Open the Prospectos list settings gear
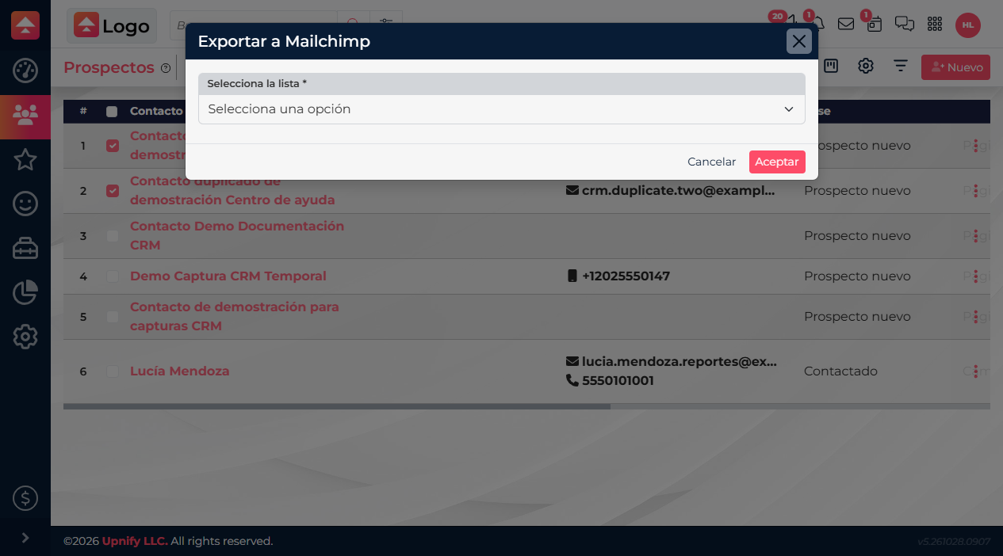 (866, 67)
